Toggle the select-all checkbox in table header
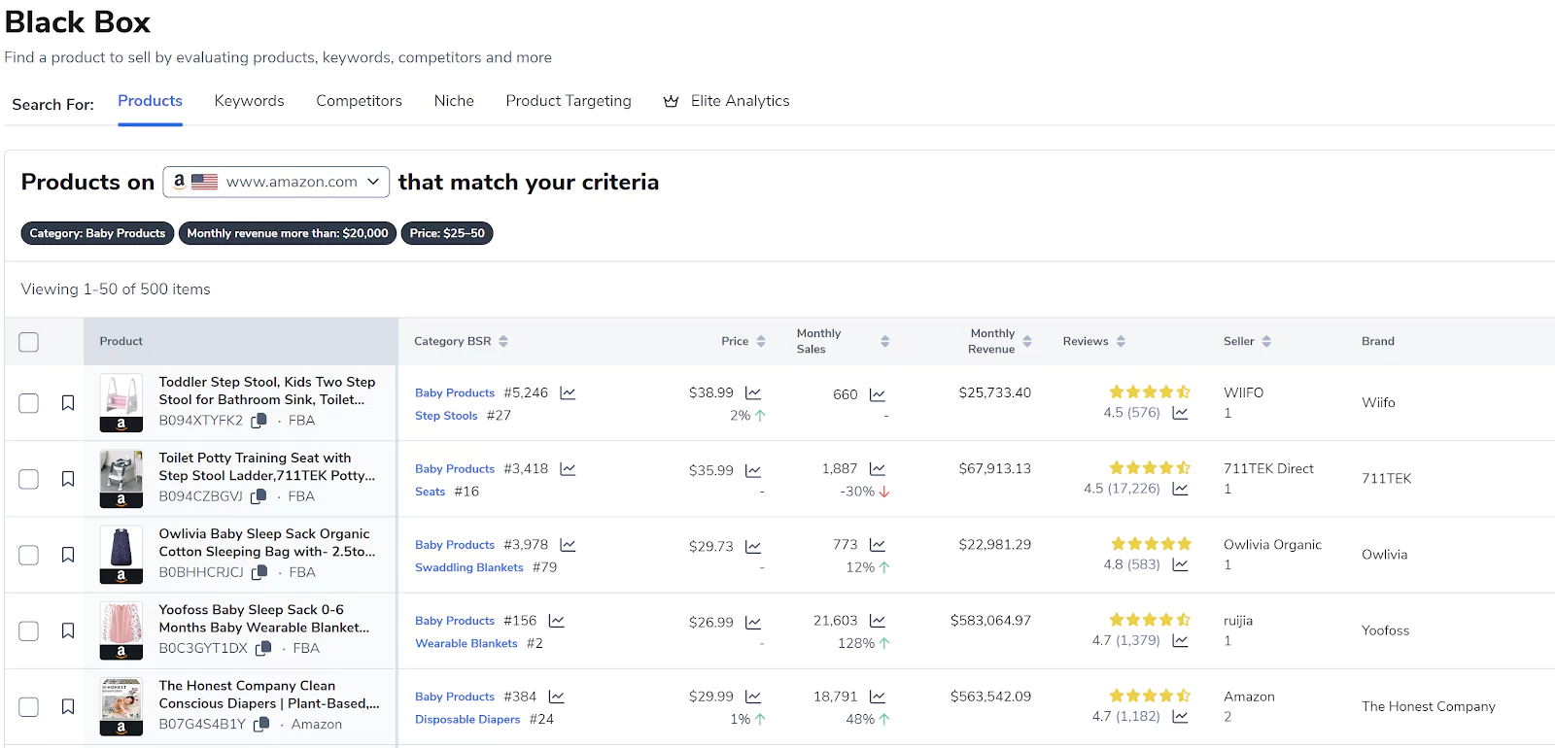The width and height of the screenshot is (1555, 748). (x=29, y=342)
